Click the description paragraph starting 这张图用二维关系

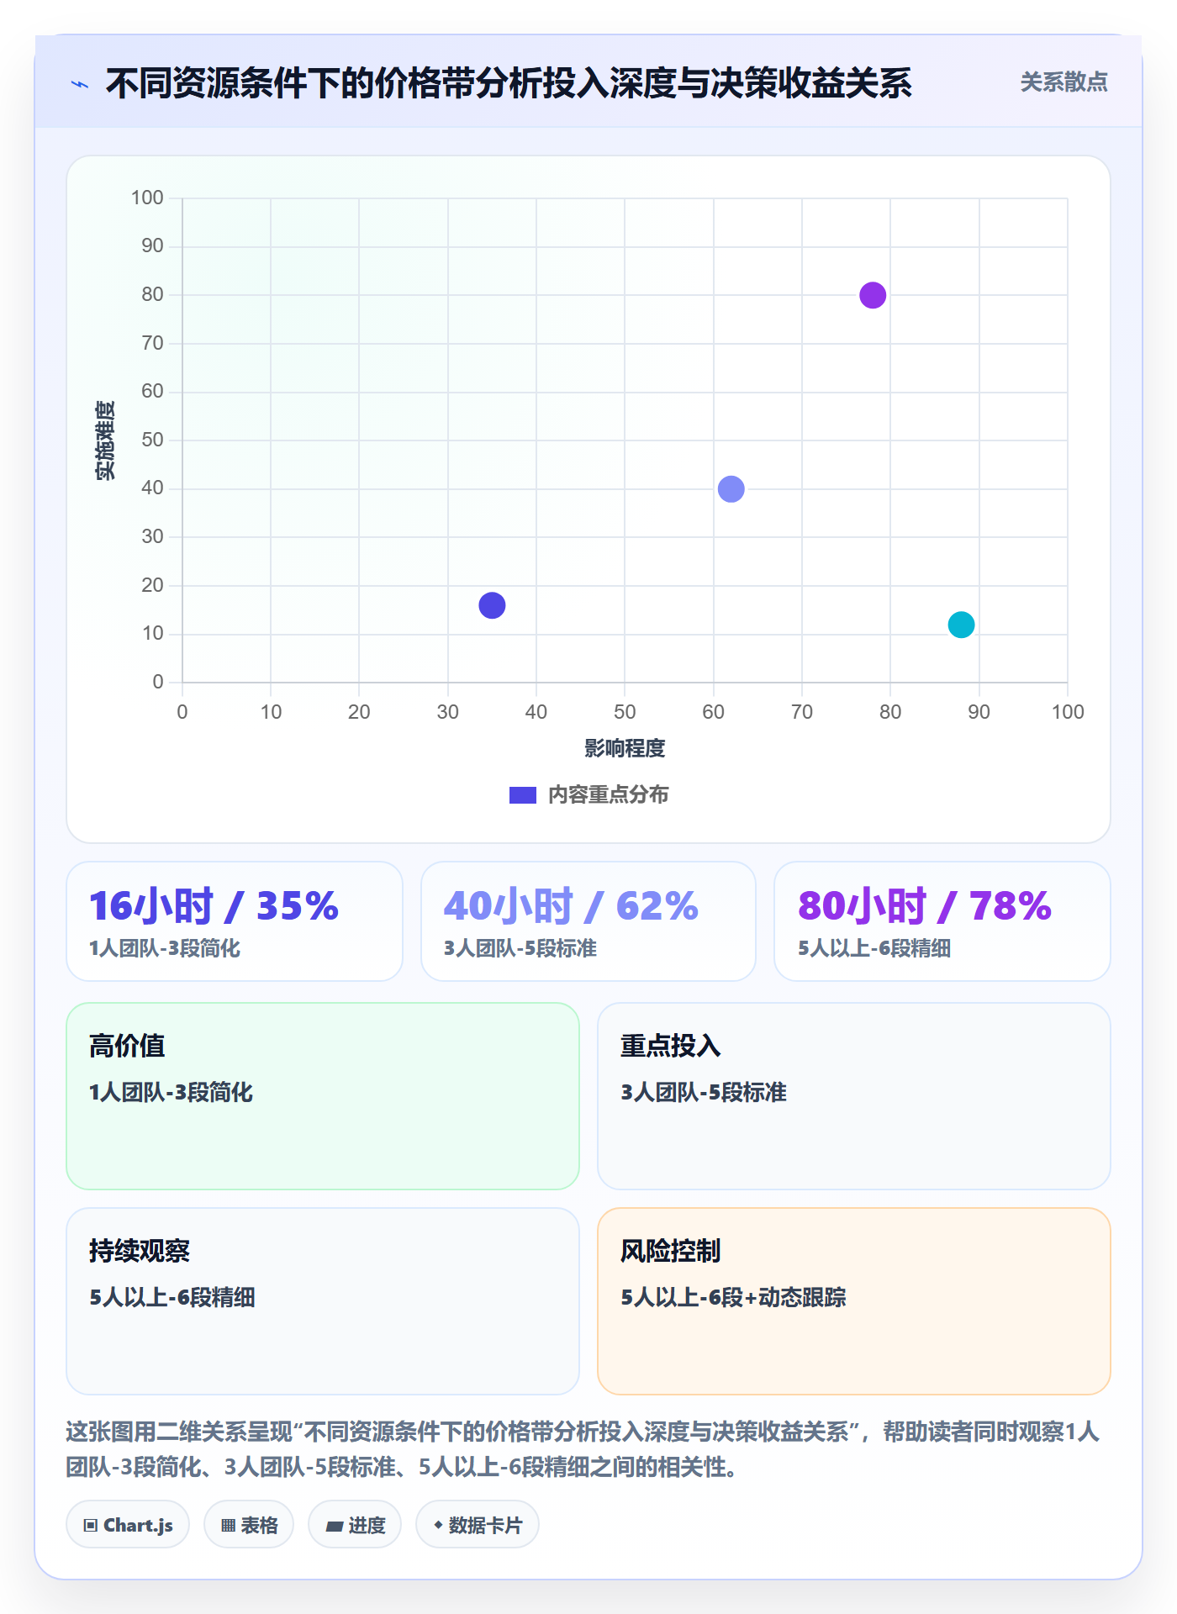click(583, 1449)
